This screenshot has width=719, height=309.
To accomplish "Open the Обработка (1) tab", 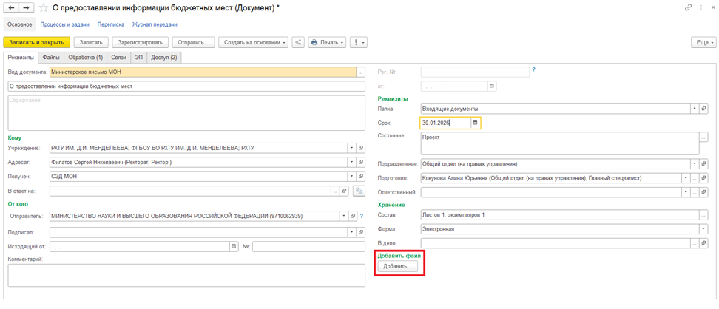I will pyautogui.click(x=85, y=57).
